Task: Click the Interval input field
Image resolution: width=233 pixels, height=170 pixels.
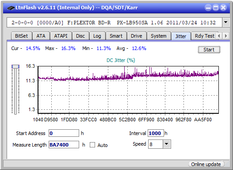Action: tap(156, 133)
